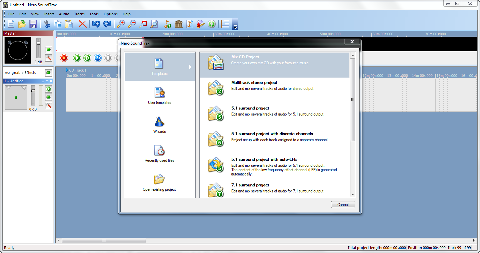Image resolution: width=480 pixels, height=253 pixels.
Task: Open the Audio menu
Action: click(x=64, y=14)
